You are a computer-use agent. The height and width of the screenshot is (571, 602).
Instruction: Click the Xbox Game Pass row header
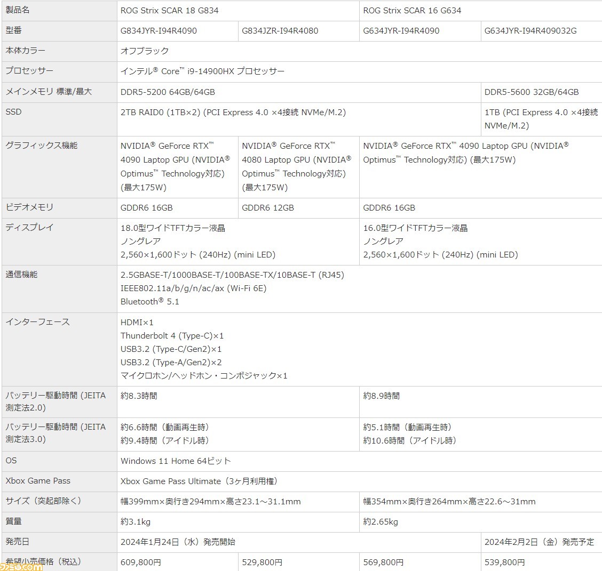click(60, 481)
